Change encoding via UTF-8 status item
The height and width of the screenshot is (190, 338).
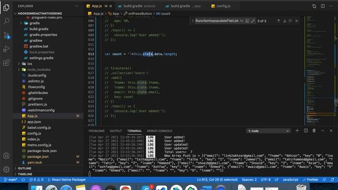[x=266, y=179]
